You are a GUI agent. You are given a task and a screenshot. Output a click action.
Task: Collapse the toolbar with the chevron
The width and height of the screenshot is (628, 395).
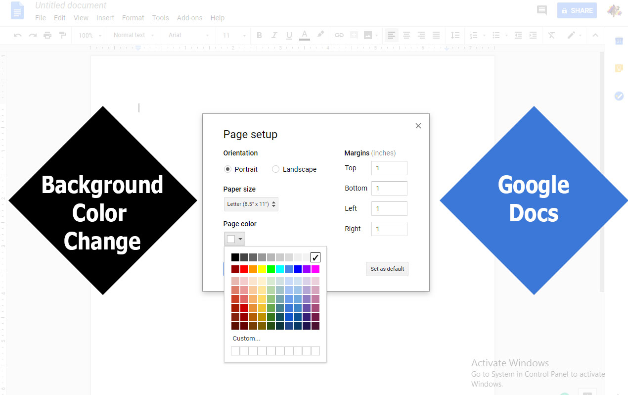[595, 35]
